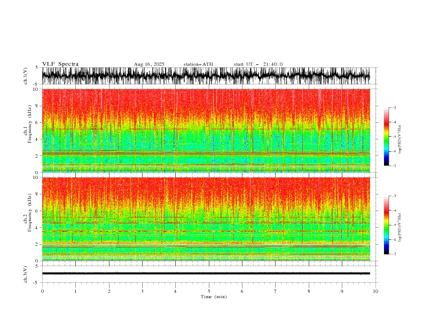Click time axis tick label "0"
The width and height of the screenshot is (423, 327).
42,291
